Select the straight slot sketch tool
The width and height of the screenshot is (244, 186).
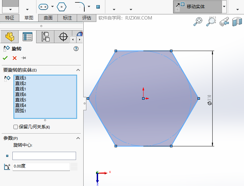pos(43,7)
